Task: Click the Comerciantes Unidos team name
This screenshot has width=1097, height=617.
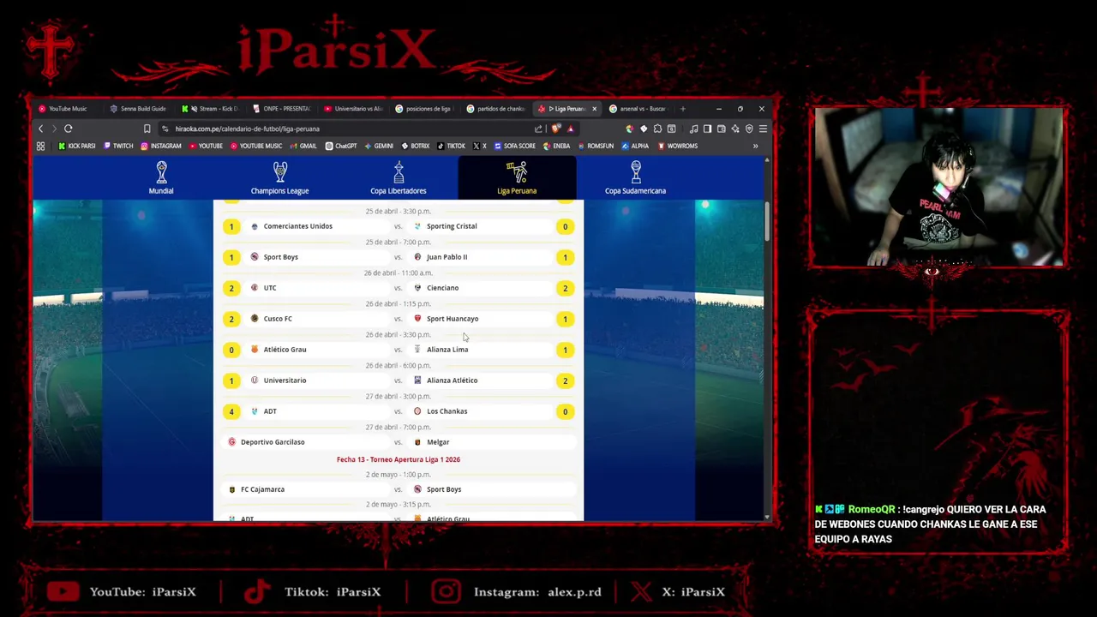Action: [x=297, y=226]
